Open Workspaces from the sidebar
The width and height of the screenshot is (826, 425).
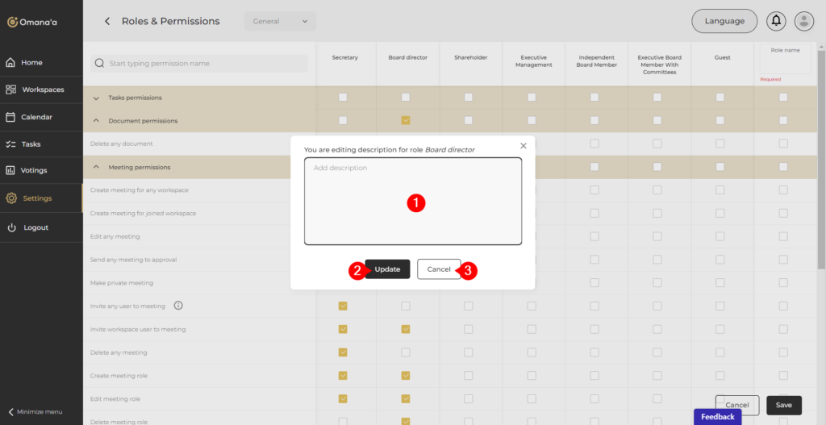coord(42,90)
